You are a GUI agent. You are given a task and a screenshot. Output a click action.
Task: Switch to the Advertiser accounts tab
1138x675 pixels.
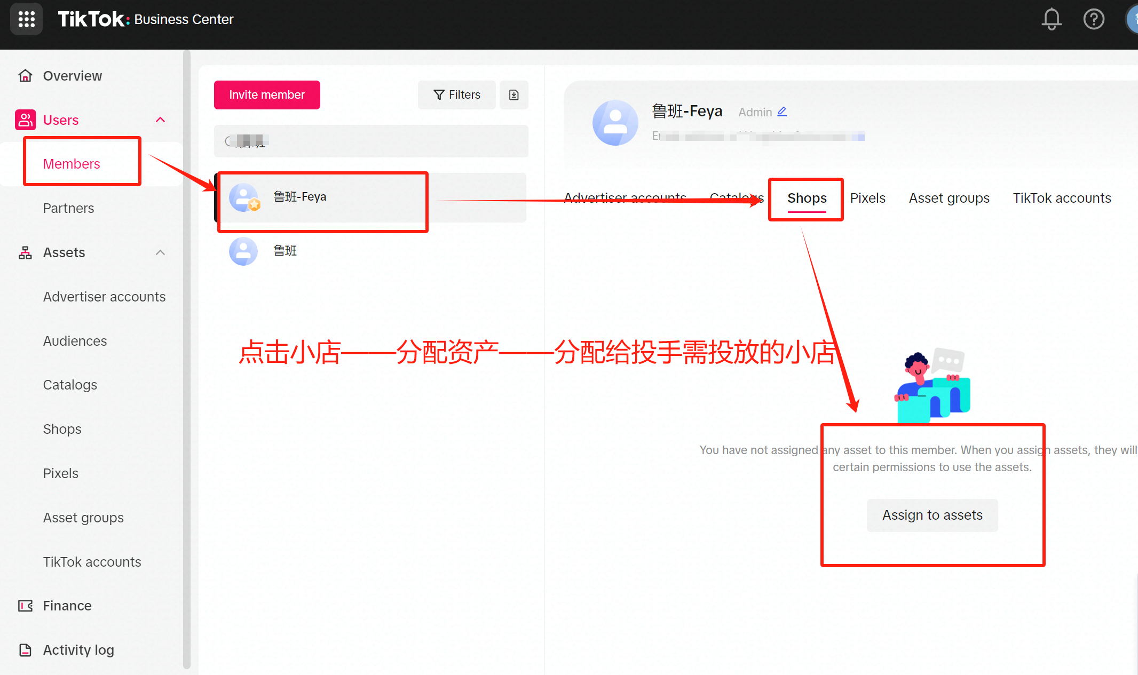coord(625,198)
